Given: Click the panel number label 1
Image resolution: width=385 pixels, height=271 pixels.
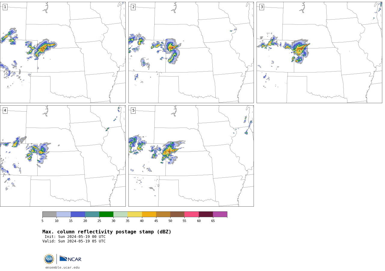Looking at the screenshot, I should coord(5,7).
